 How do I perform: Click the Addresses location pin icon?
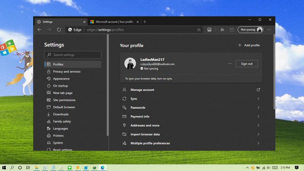124,125
